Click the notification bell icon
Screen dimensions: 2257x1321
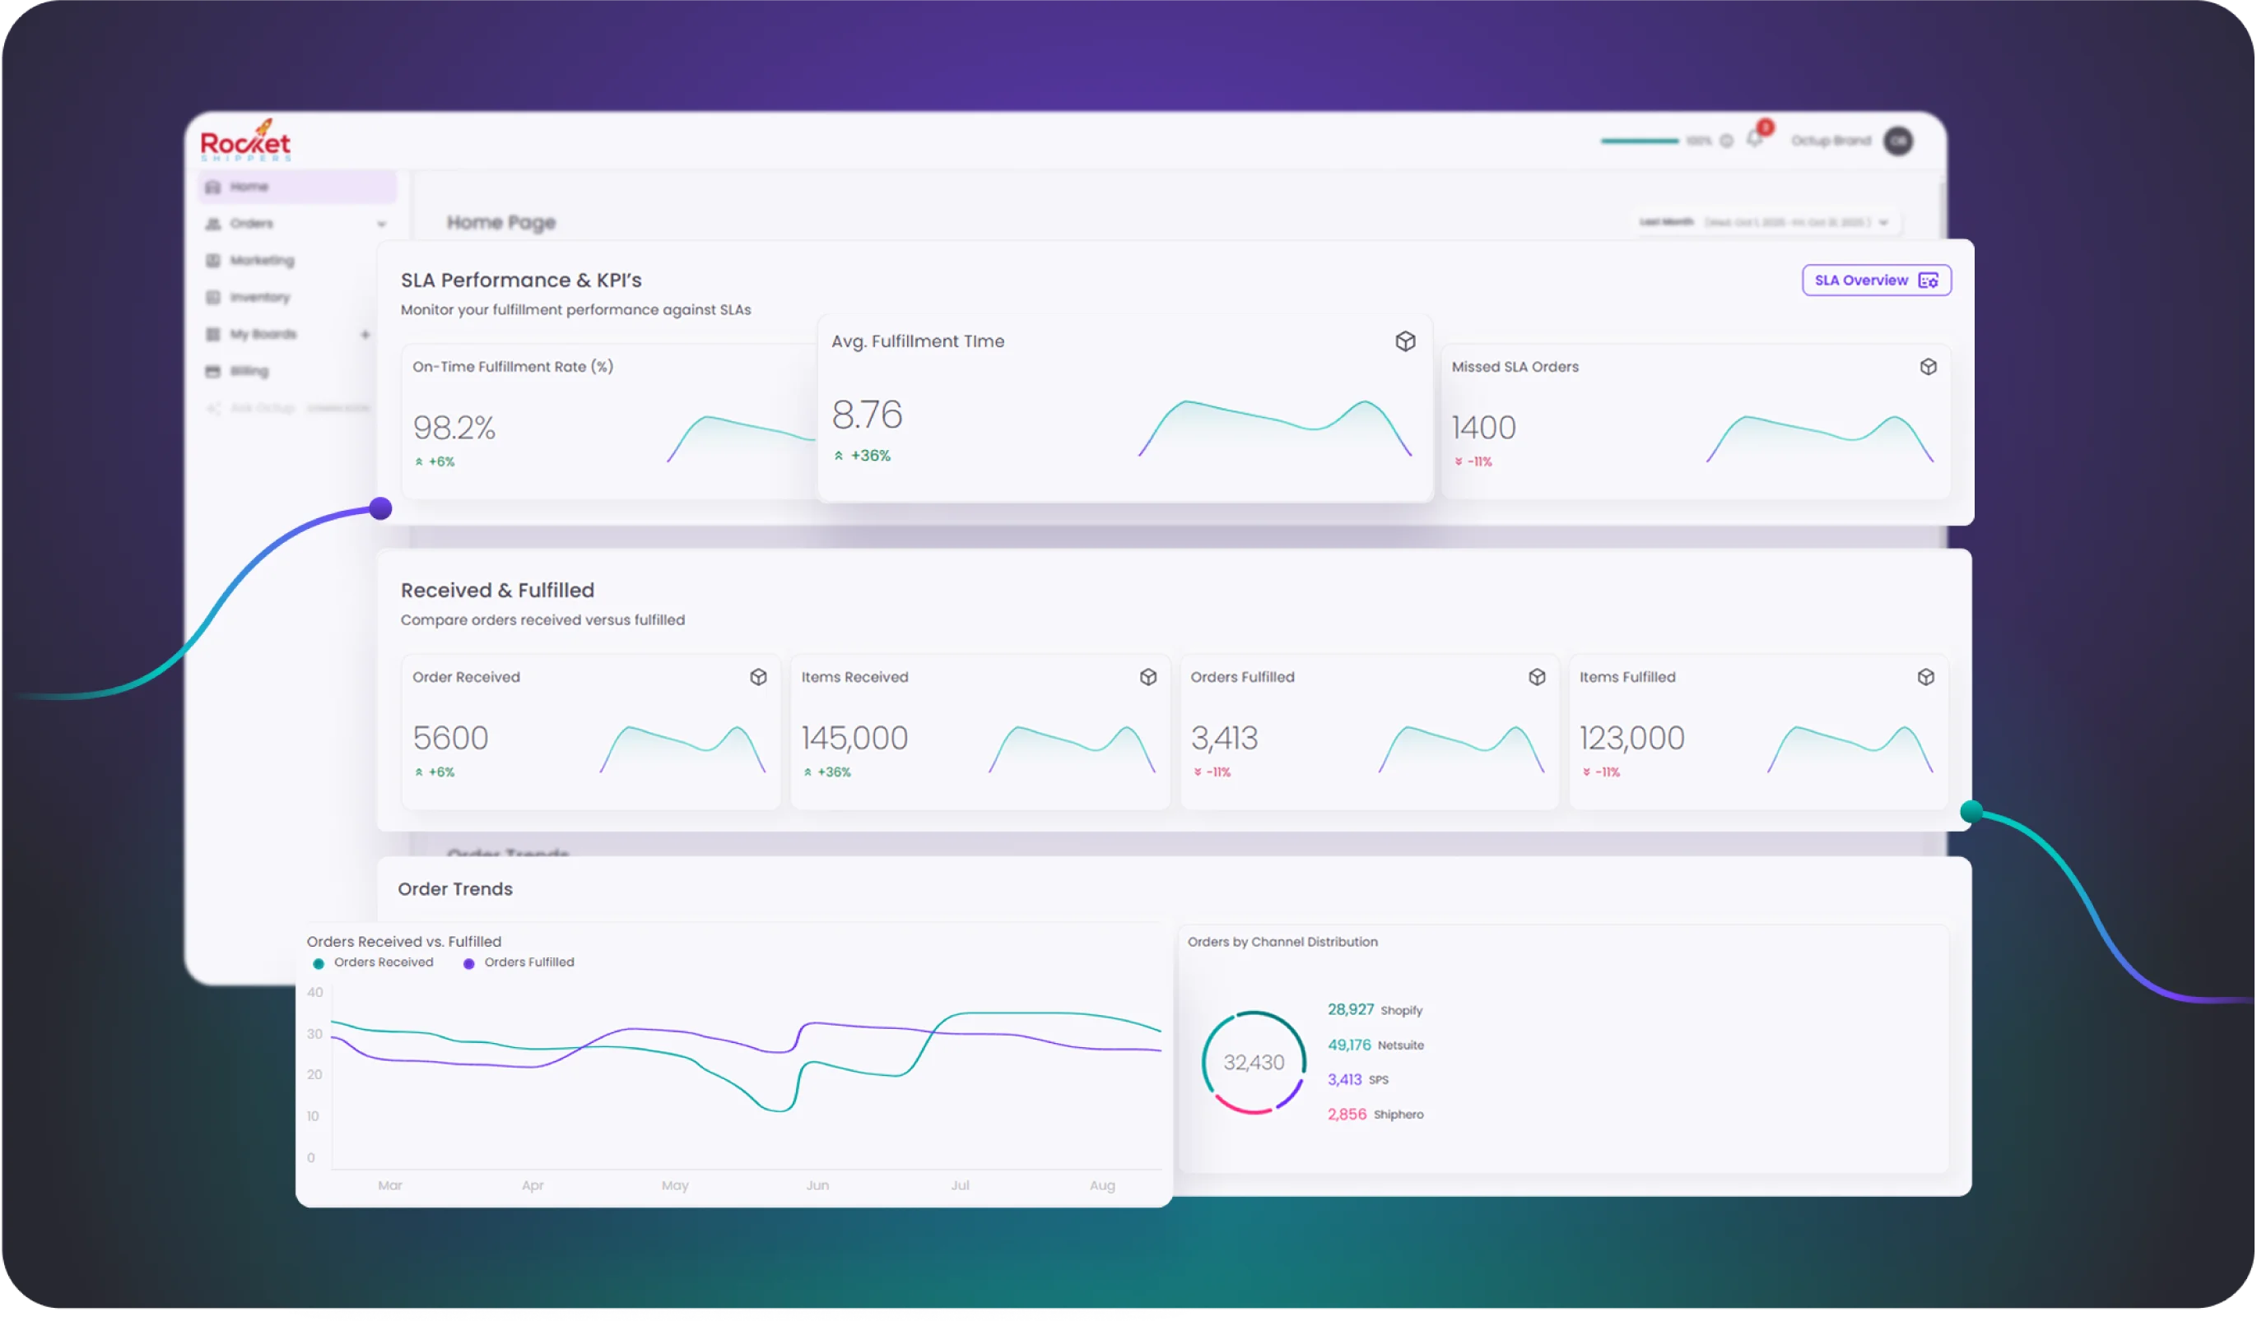(x=1755, y=140)
